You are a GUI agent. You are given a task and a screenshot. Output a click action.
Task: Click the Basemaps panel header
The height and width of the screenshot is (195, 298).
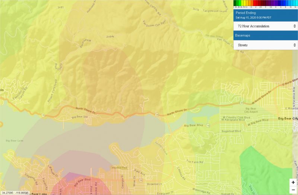pos(266,35)
